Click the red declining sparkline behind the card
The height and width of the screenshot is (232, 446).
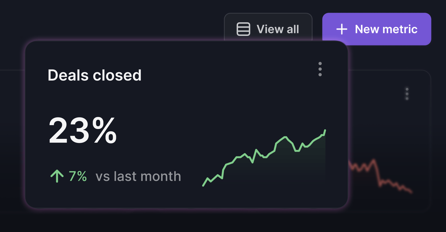380,175
